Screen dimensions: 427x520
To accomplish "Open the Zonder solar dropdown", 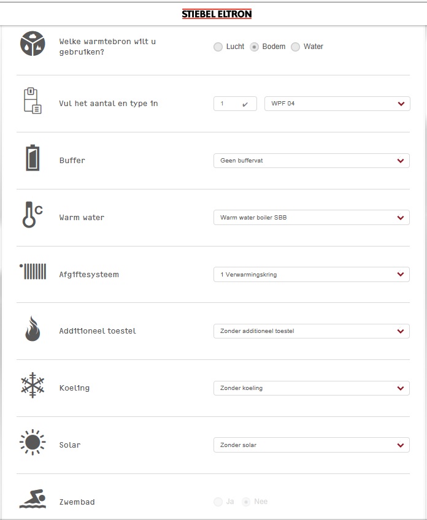I will tap(311, 445).
